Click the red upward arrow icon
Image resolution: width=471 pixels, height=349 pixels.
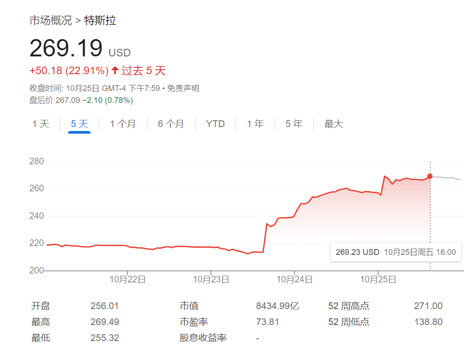click(116, 70)
